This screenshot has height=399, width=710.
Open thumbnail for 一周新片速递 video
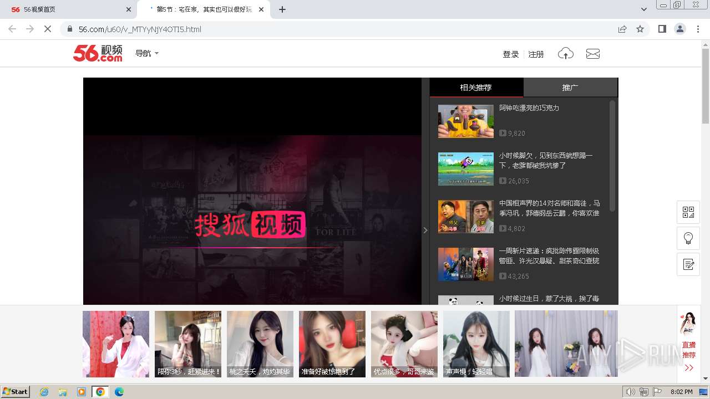click(466, 264)
